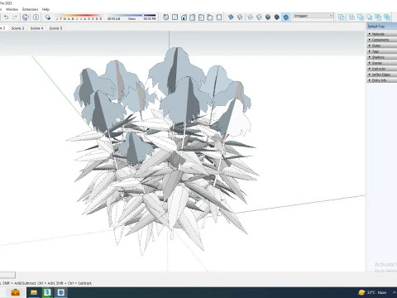Switch to Scene 4 tab
The image size is (397, 298).
click(36, 28)
